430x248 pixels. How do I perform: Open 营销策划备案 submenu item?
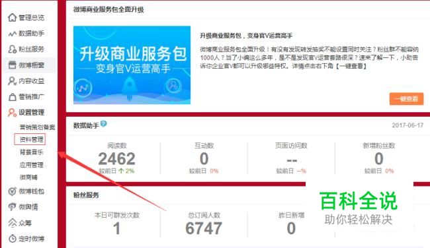point(37,127)
